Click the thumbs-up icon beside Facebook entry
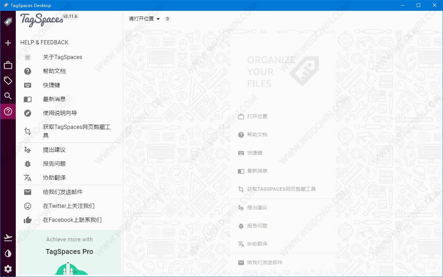Screen dimensions: 443x277 28,220
